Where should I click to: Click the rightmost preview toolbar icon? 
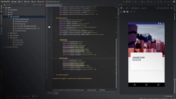[x=172, y=8]
